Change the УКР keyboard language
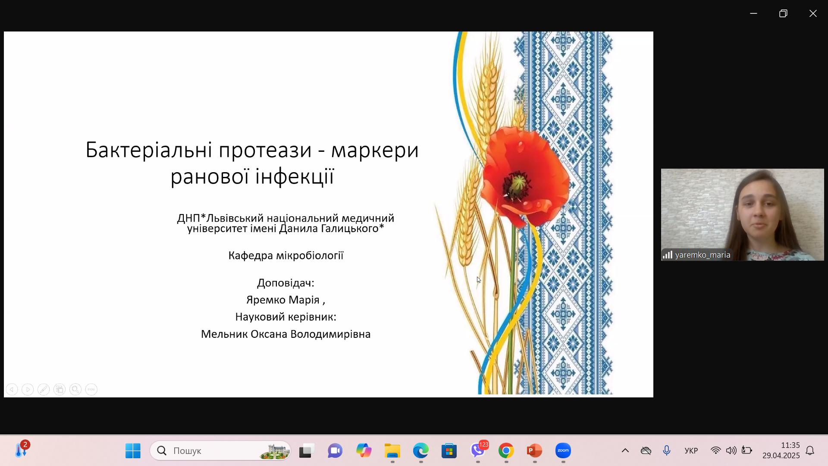Viewport: 828px width, 466px height. 691,451
